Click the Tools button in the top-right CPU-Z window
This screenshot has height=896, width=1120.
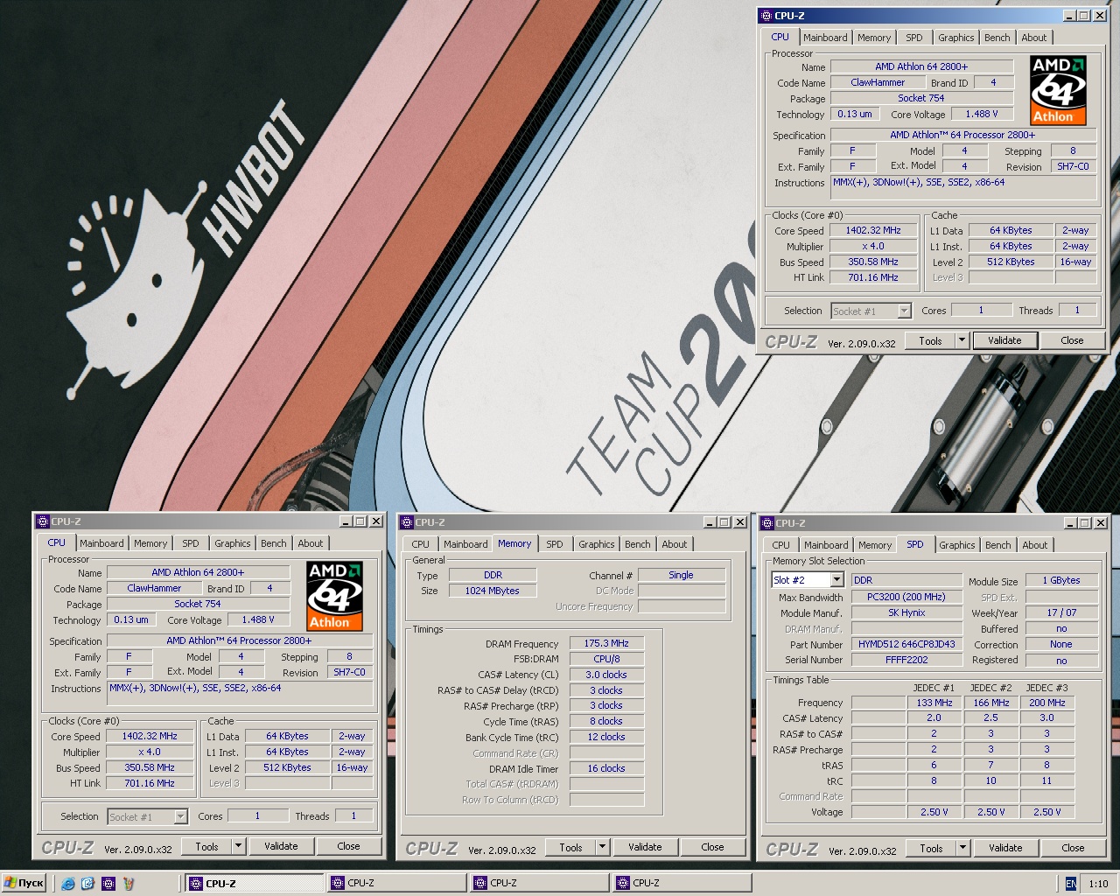click(x=931, y=340)
